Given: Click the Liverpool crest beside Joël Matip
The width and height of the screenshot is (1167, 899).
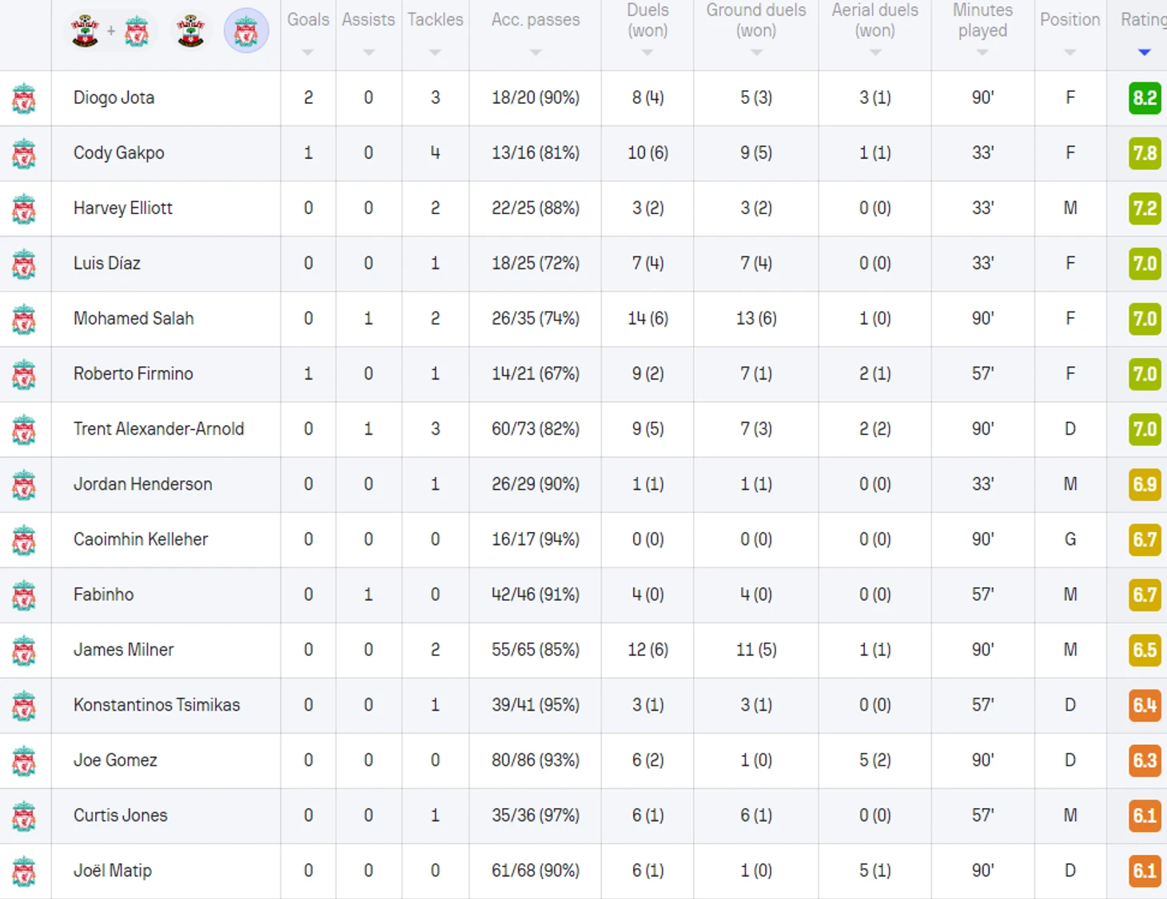Looking at the screenshot, I should pos(24,871).
